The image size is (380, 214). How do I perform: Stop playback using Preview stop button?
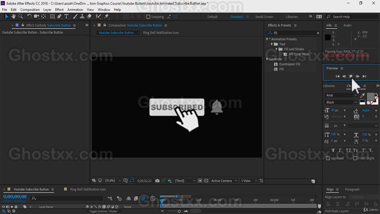tap(351, 76)
